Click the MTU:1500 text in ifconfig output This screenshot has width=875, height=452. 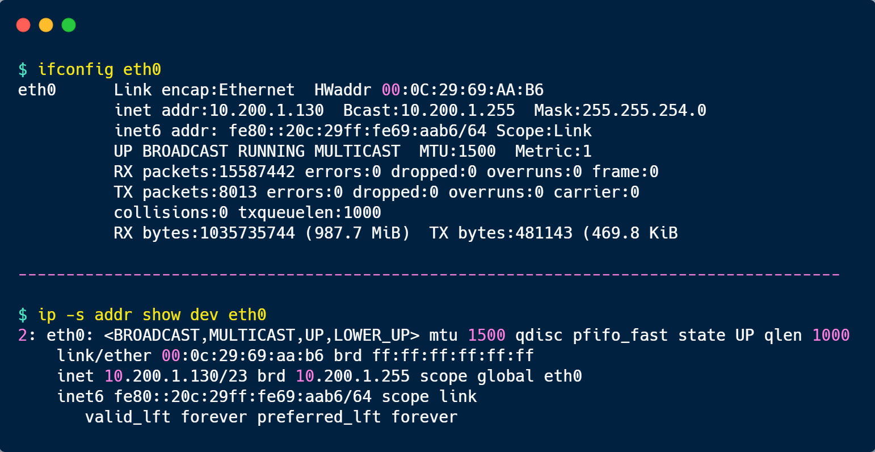[x=457, y=151]
